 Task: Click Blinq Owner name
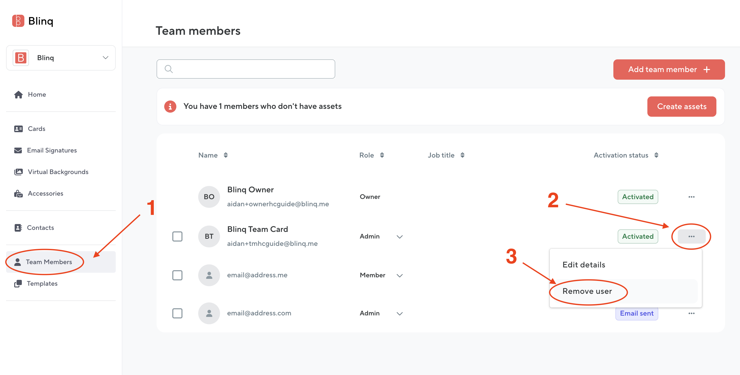(250, 190)
